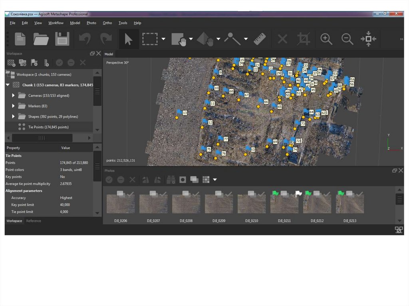Activate the Rectangle Selection tool
Image resolution: width=409 pixels, height=306 pixels.
pyautogui.click(x=150, y=39)
